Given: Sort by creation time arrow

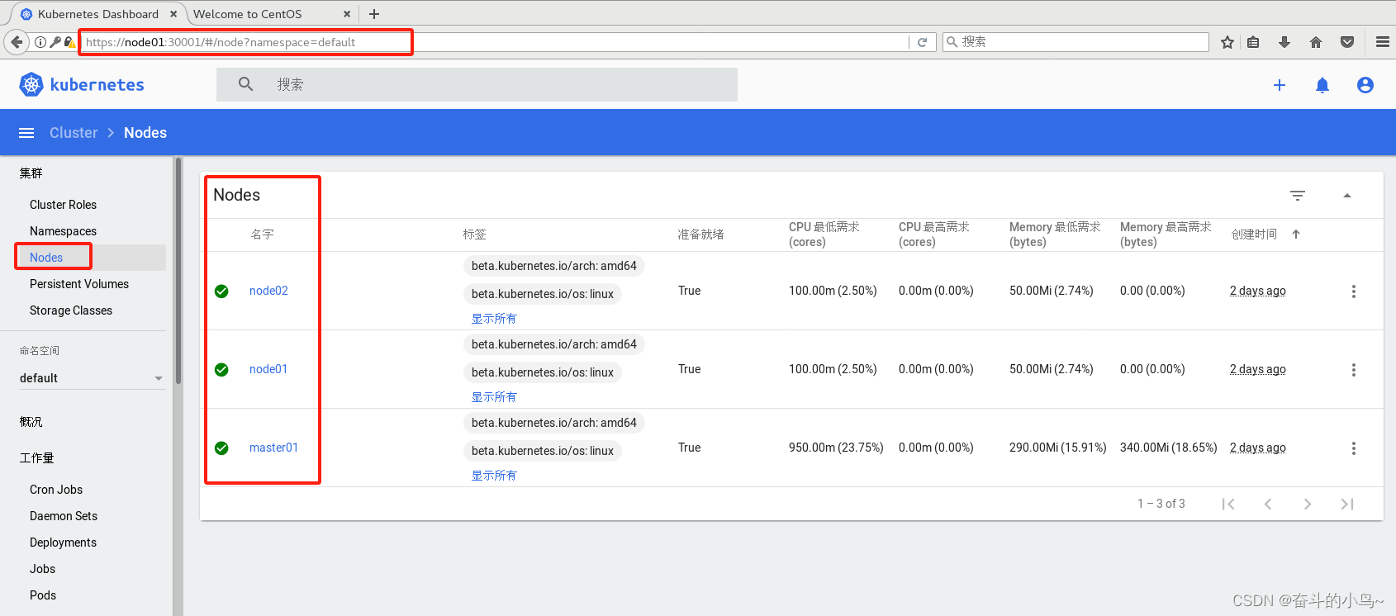Looking at the screenshot, I should tap(1296, 235).
